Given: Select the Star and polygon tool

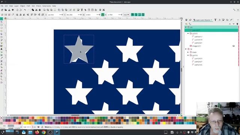Looking at the screenshot, I should click(x=1, y=31).
